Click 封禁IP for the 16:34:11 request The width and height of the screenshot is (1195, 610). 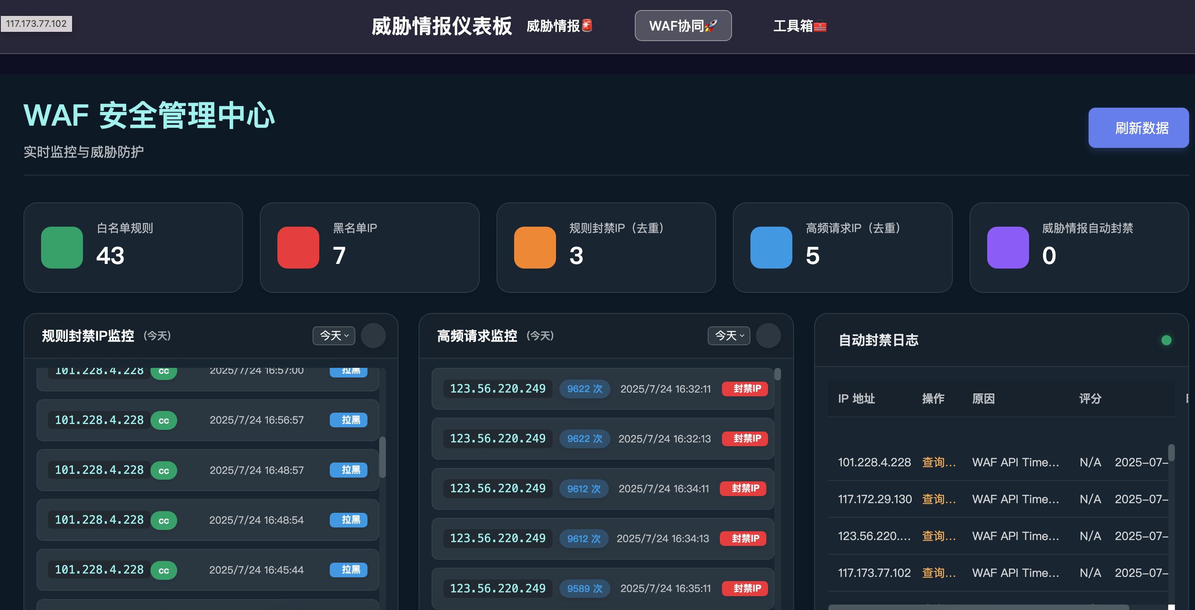744,489
